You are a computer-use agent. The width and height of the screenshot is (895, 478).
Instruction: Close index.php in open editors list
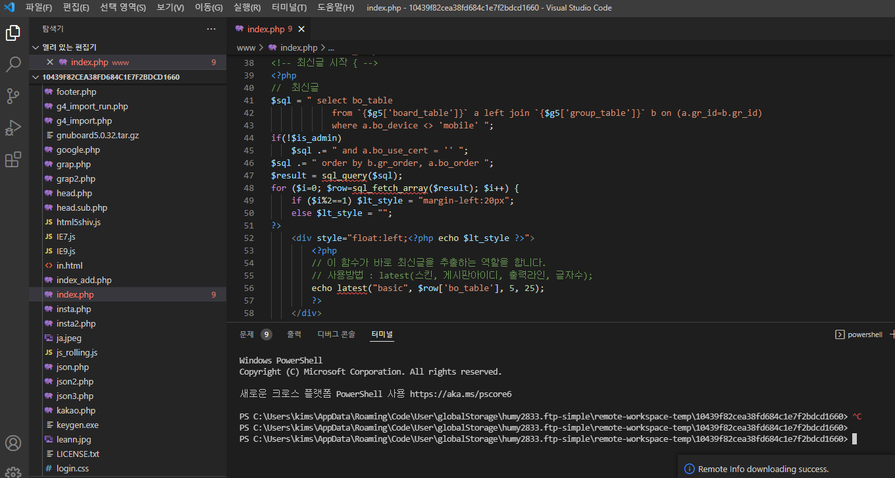point(50,62)
